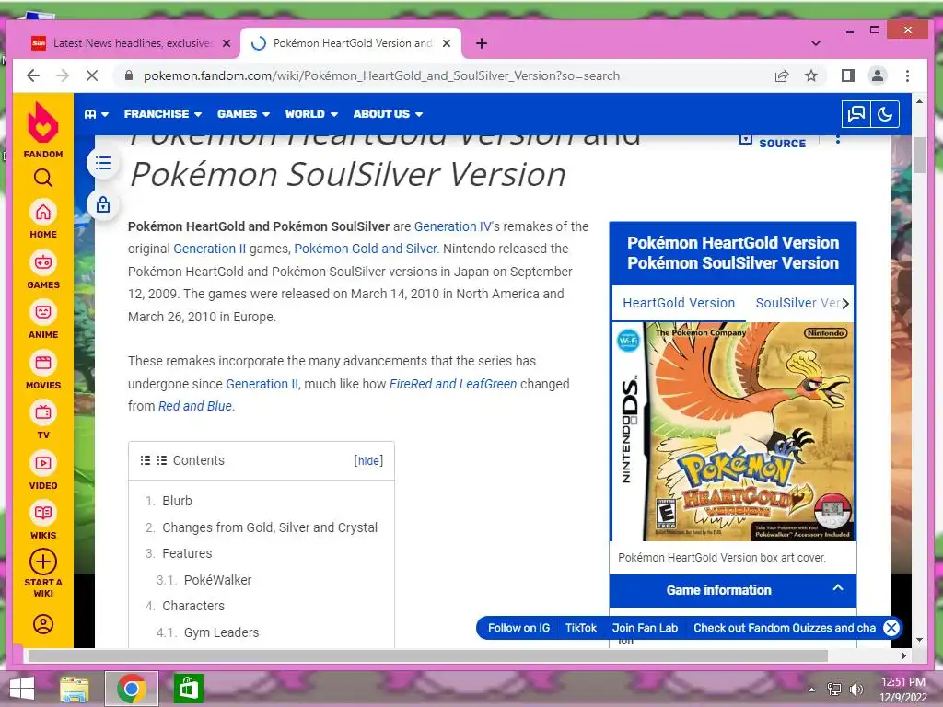Jump to Blurb section in contents
The image size is (943, 707).
coord(177,501)
